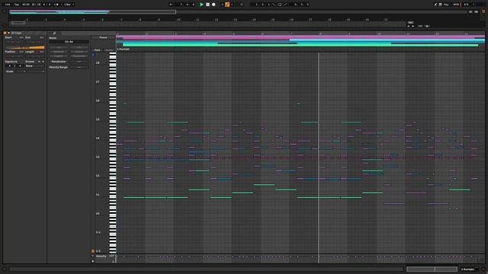This screenshot has width=488, height=274.
Task: Open the scale name dropdown
Action: 36,71
